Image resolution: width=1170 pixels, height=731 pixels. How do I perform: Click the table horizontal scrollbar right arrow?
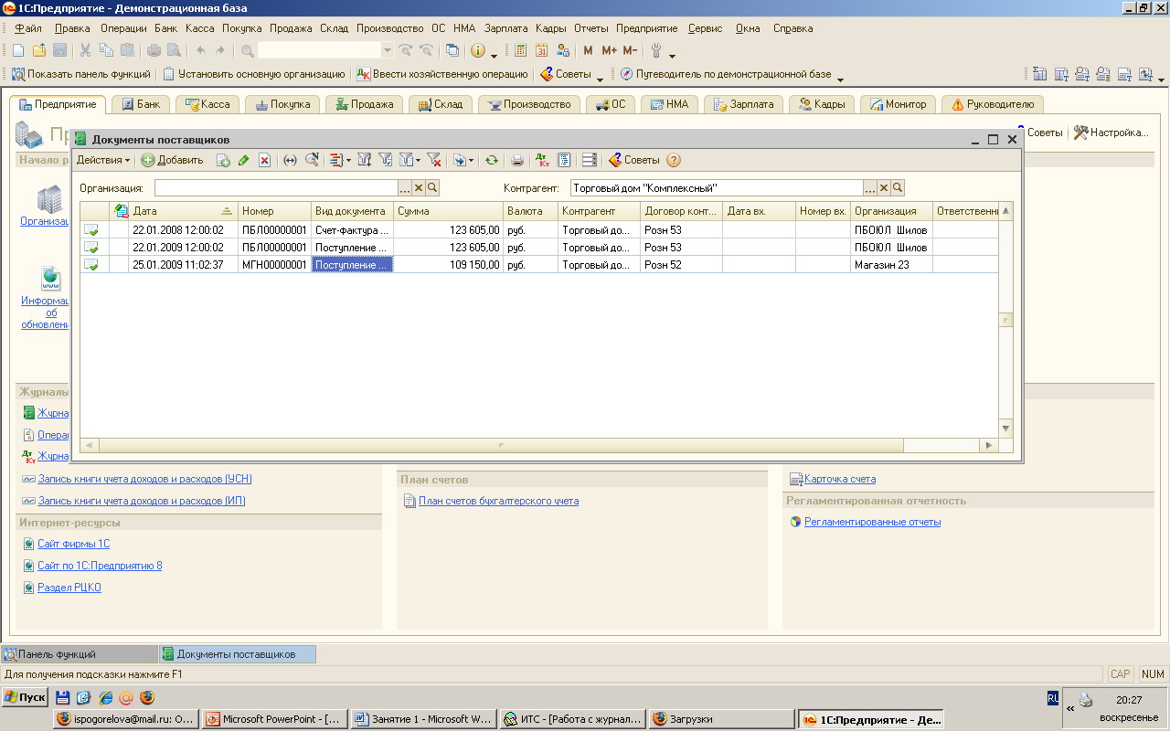click(988, 445)
